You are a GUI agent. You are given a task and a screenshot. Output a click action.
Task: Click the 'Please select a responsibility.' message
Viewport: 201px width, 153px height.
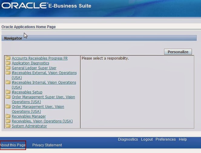[105, 58]
